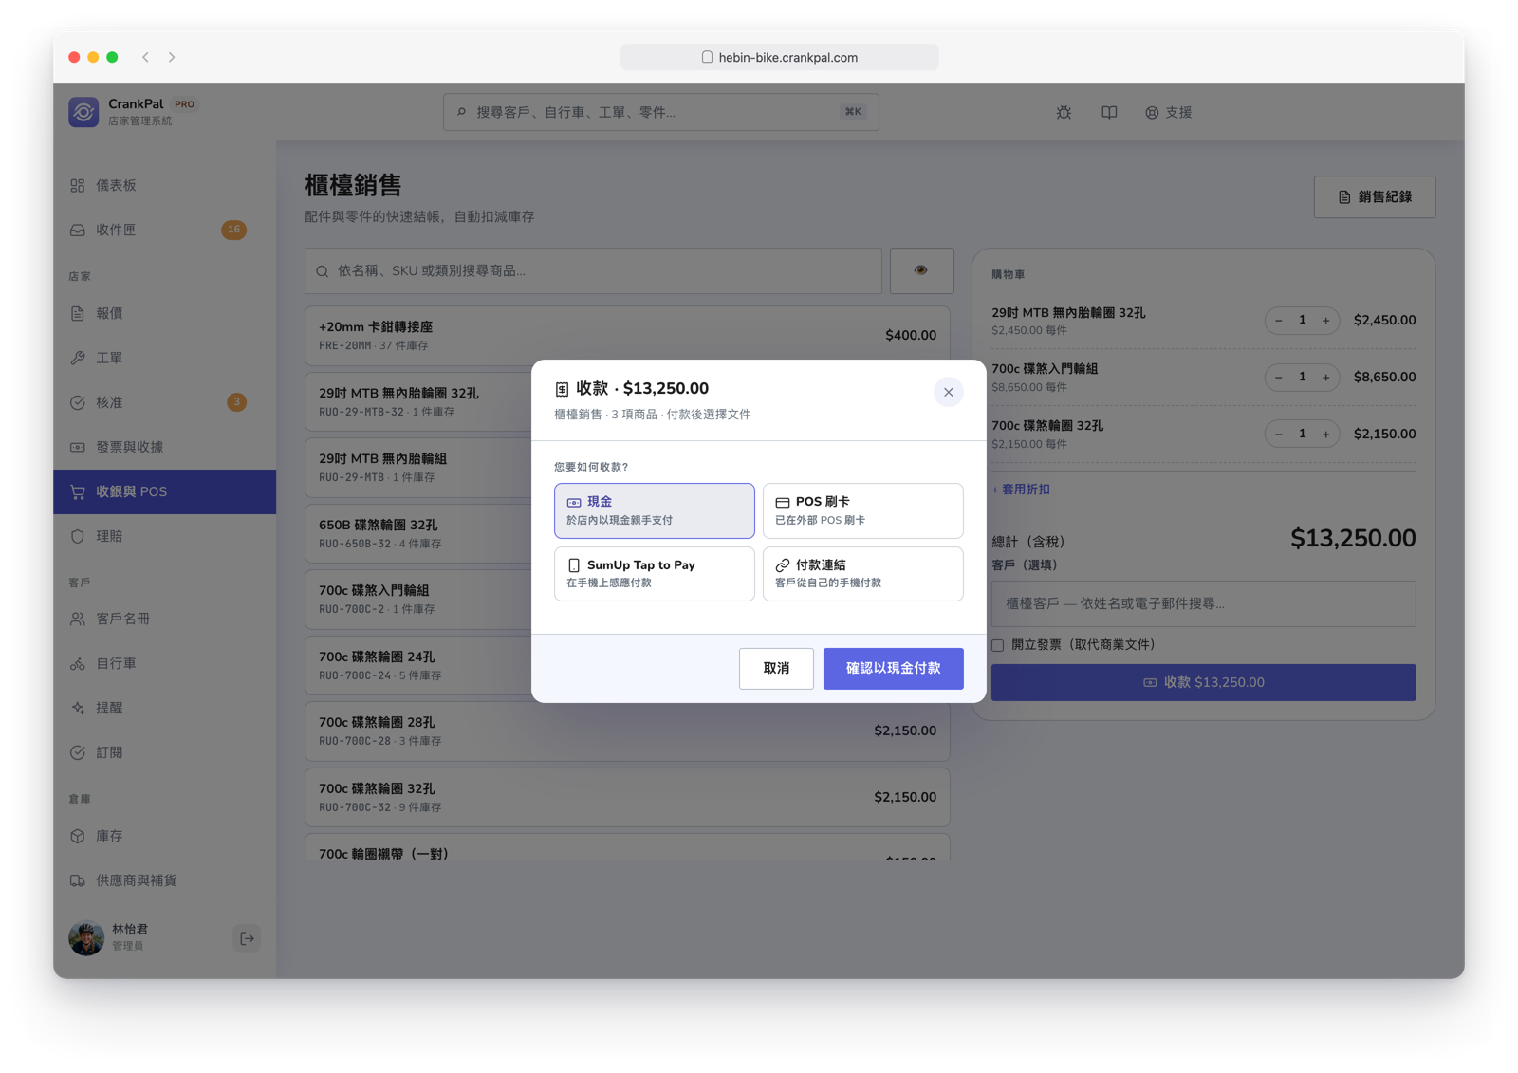
Task: Increase quantity of 700c 碟煞輪圈 32孔 in cart
Action: (1326, 435)
